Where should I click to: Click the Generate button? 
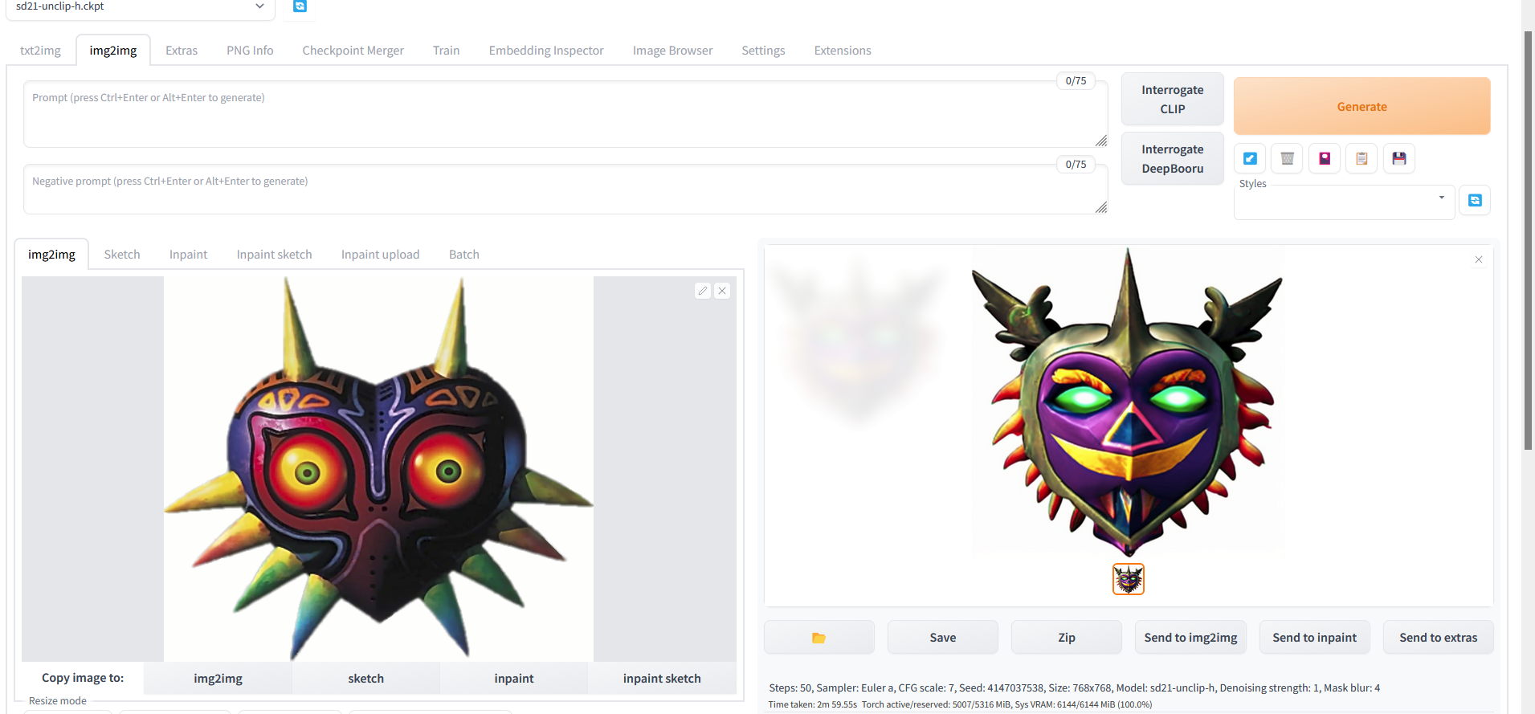1362,106
